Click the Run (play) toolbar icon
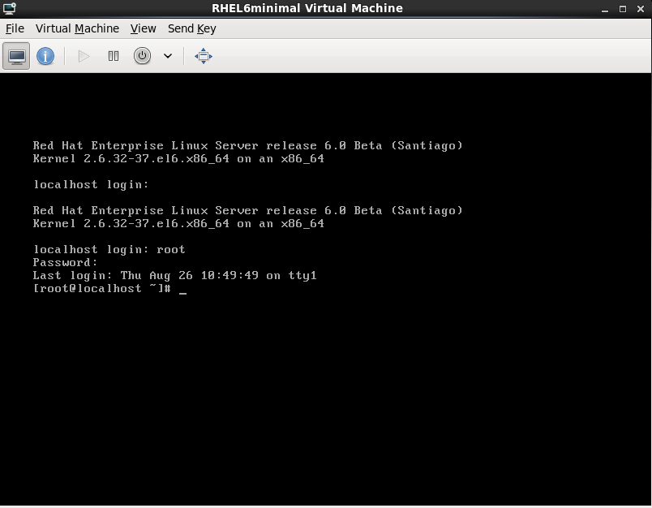The image size is (652, 508). pyautogui.click(x=83, y=55)
